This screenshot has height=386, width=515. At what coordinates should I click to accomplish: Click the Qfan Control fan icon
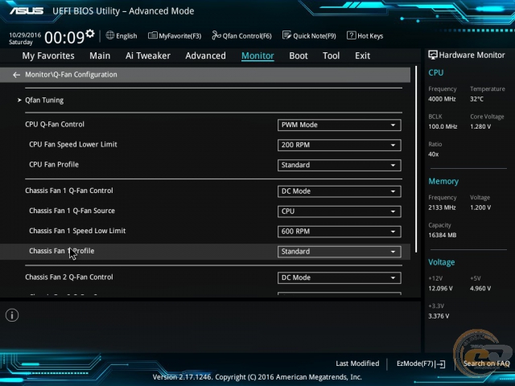tap(216, 35)
